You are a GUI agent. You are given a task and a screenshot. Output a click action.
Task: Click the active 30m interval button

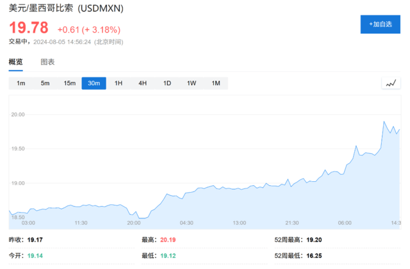coord(94,83)
